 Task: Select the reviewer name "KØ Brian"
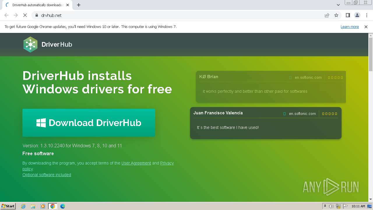(209, 77)
